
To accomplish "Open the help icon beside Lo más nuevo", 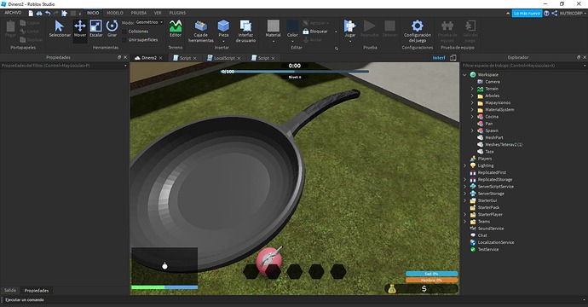I will tap(546, 13).
